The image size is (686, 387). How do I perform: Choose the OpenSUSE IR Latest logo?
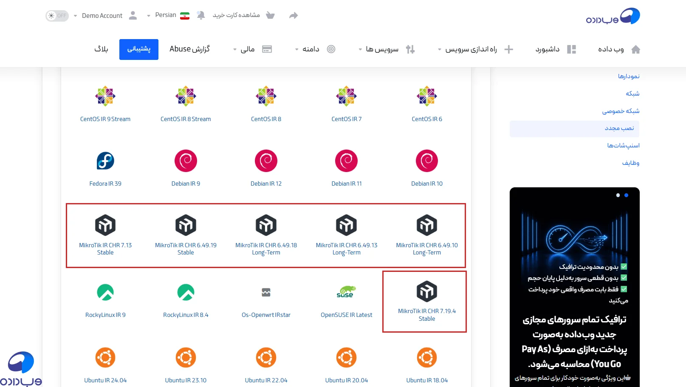coord(346,292)
